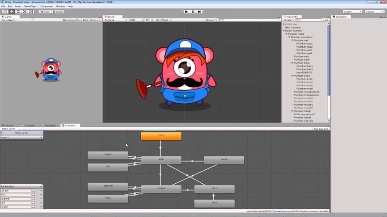387x217 pixels.
Task: Open the Assets menu
Action: coord(18,6)
